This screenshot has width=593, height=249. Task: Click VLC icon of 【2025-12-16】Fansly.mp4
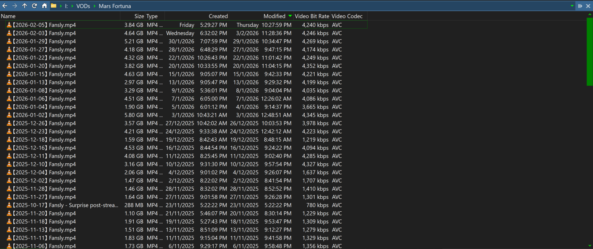[x=9, y=148]
